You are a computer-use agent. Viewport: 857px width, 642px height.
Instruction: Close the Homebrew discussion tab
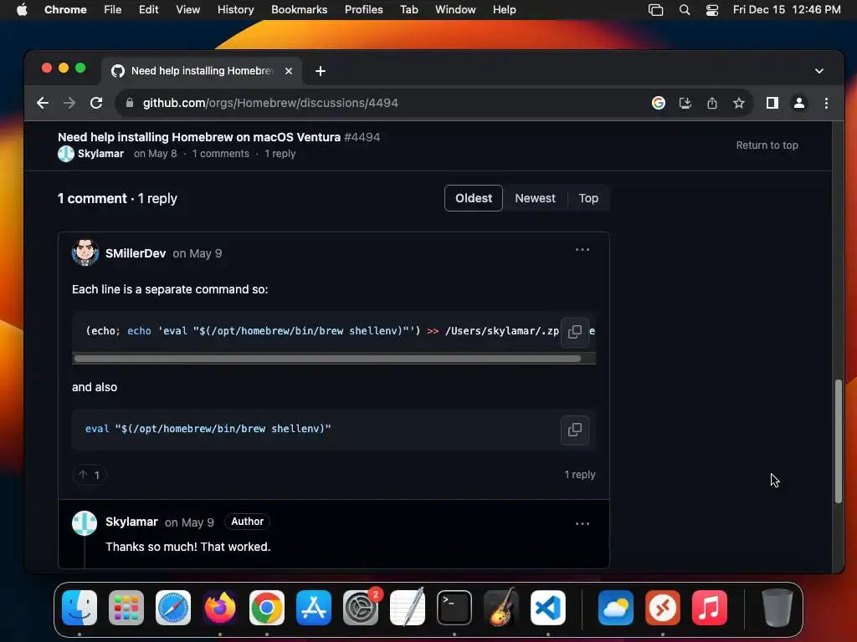click(x=289, y=71)
